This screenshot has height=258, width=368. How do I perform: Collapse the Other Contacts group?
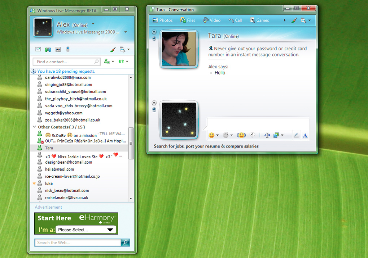click(35, 127)
